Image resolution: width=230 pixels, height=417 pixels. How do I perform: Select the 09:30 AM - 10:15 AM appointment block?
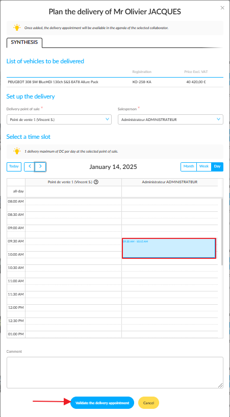pos(169,248)
